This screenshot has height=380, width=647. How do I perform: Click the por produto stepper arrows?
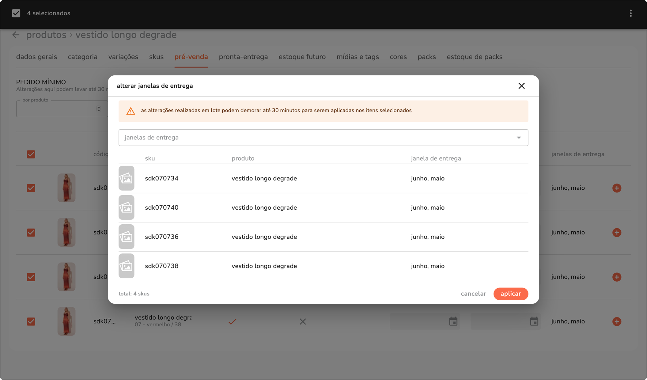[98, 109]
